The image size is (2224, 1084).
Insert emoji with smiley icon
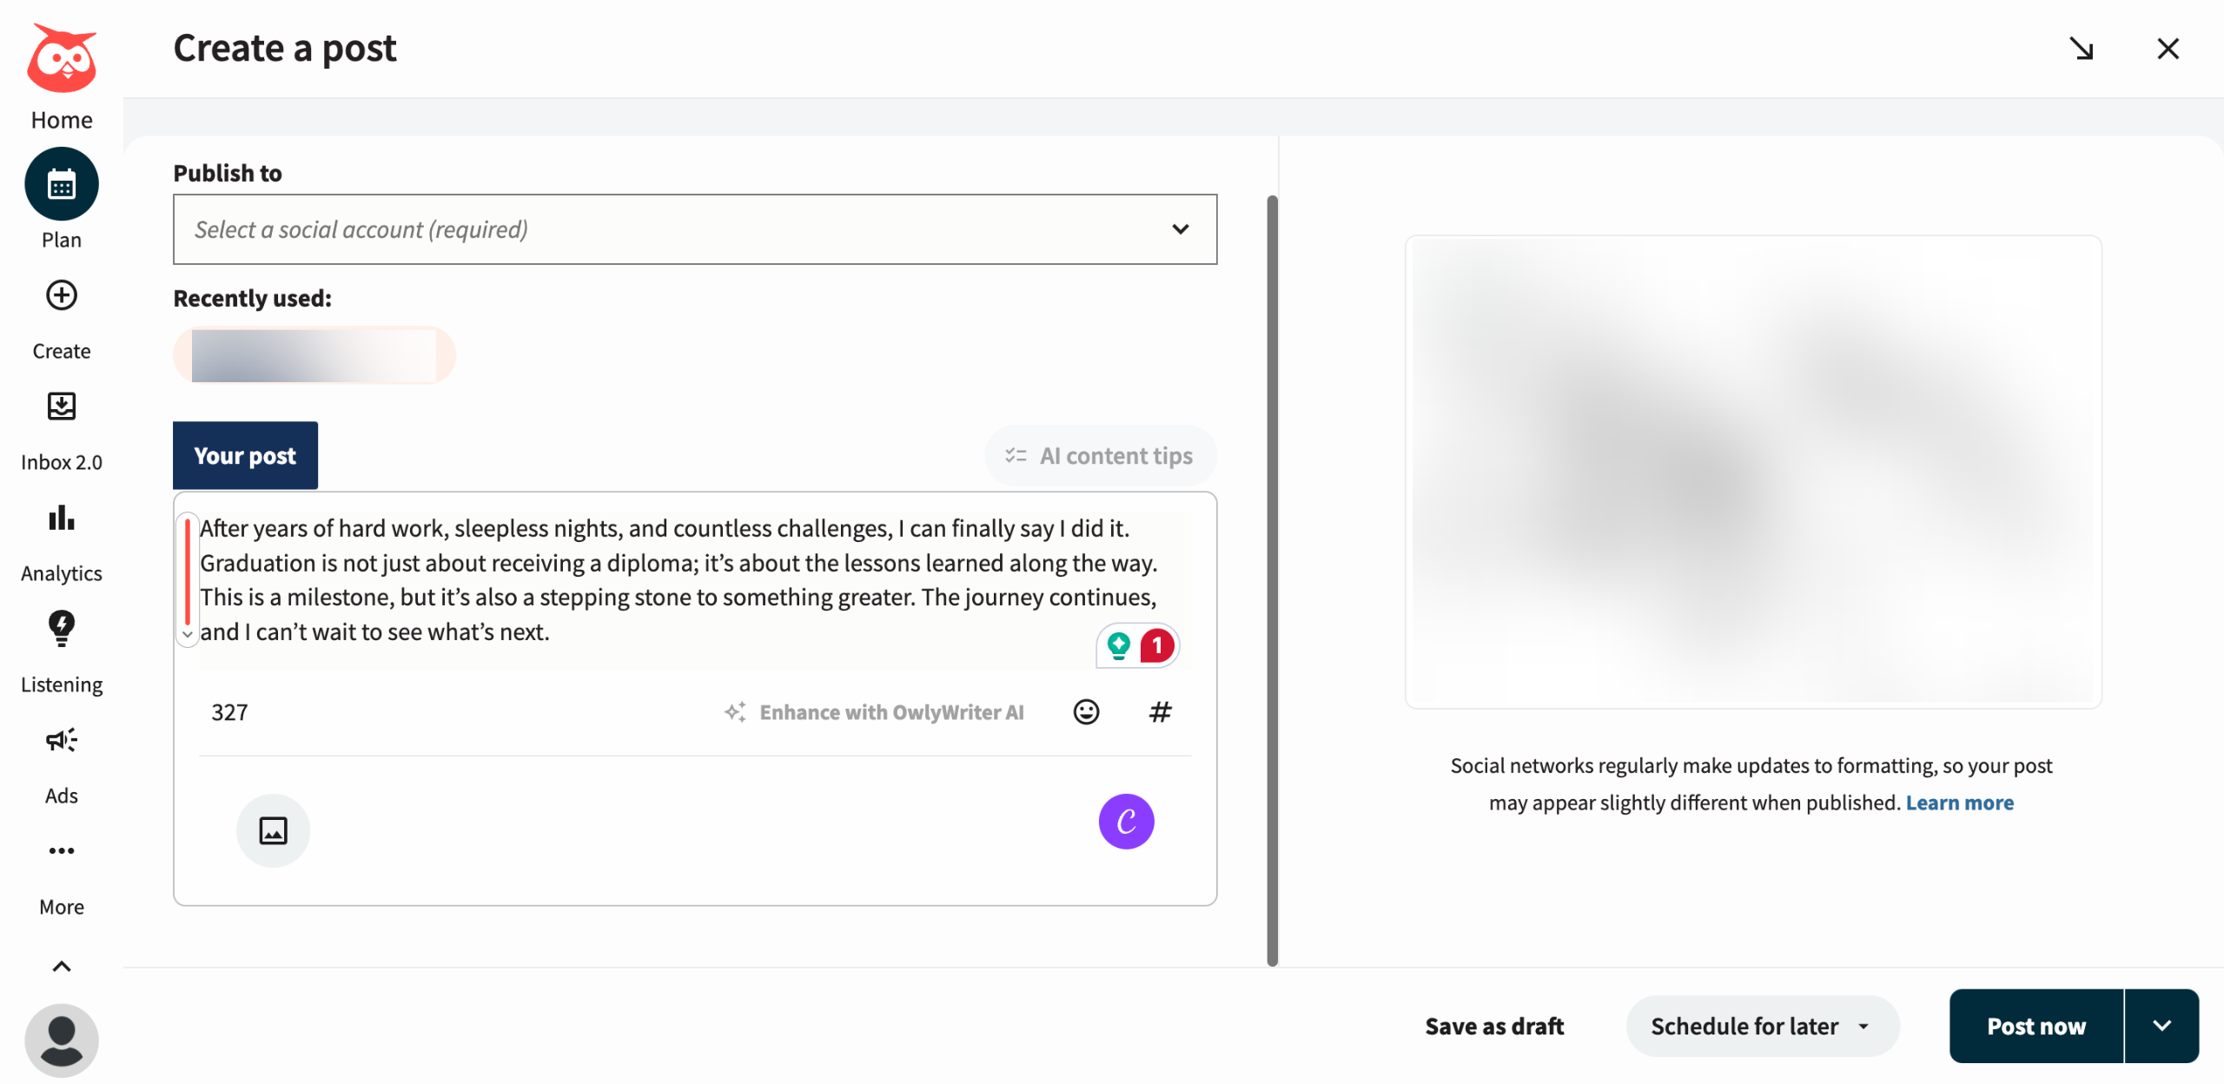pyautogui.click(x=1086, y=712)
